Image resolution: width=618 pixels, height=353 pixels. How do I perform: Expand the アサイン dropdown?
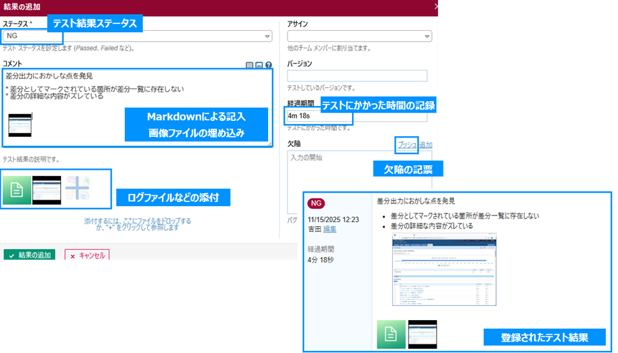point(359,36)
